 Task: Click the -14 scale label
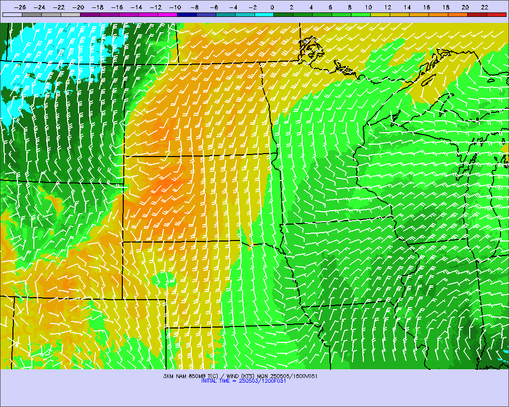(136, 7)
